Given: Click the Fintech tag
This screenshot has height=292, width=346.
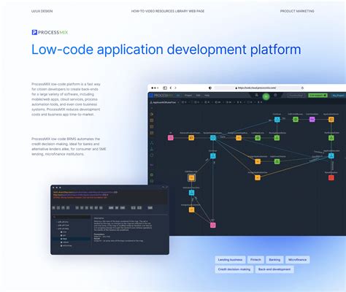Looking at the screenshot, I should pyautogui.click(x=255, y=260).
